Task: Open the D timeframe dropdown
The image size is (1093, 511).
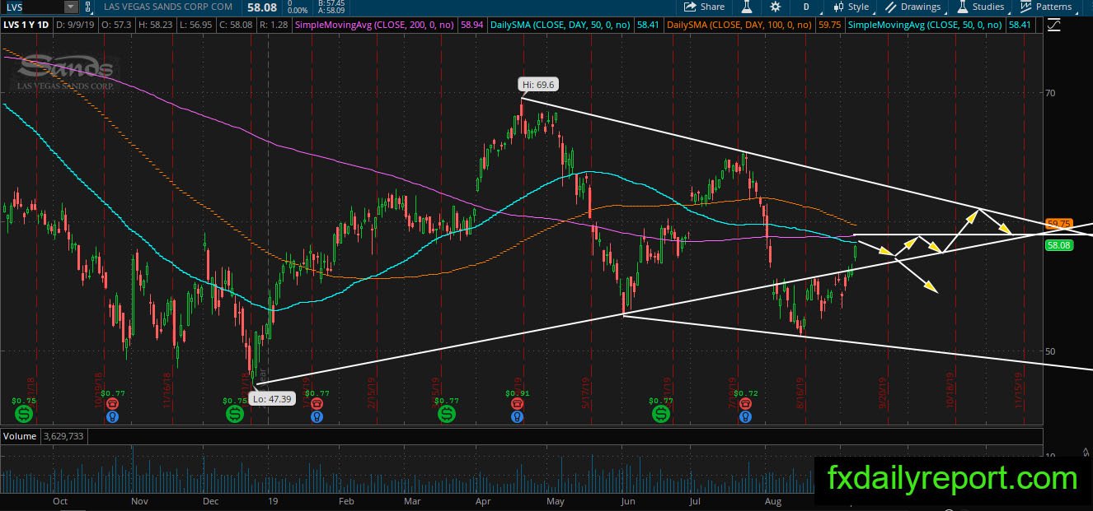Action: (806, 7)
